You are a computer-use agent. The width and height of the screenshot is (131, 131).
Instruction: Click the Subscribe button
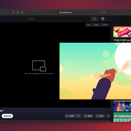[7, 116]
